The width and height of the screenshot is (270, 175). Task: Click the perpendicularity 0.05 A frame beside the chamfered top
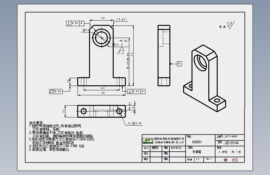[x=75, y=23]
